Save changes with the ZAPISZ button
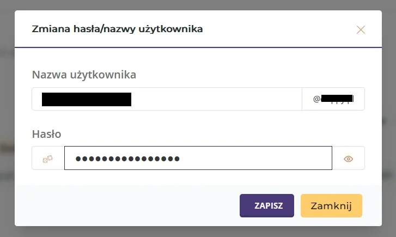 point(267,205)
